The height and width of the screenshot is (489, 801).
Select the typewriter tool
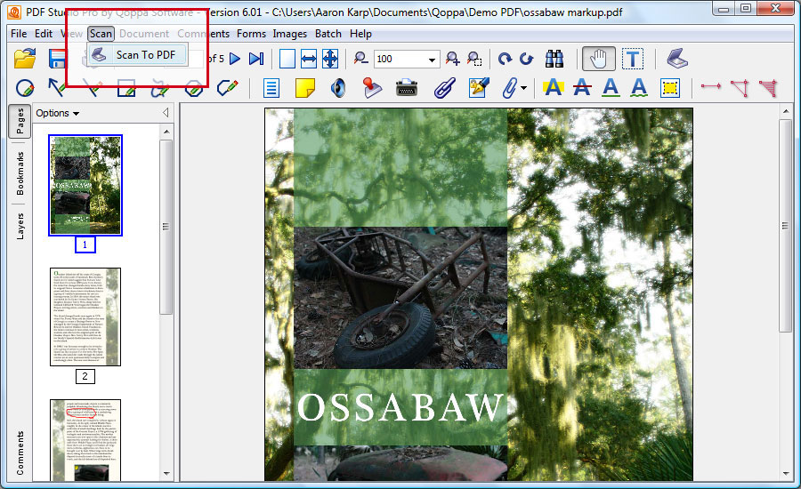click(407, 88)
